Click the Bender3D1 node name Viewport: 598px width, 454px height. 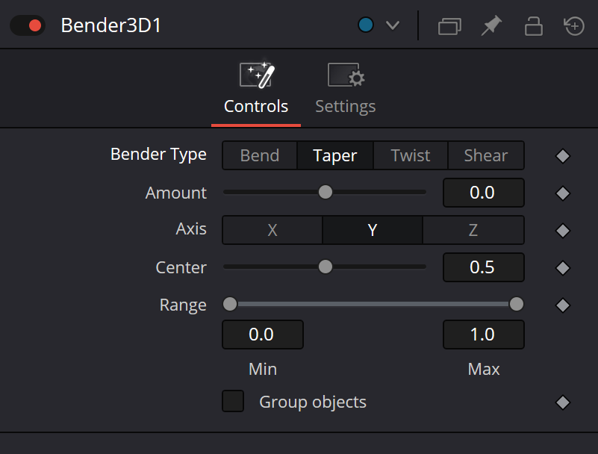(x=111, y=25)
